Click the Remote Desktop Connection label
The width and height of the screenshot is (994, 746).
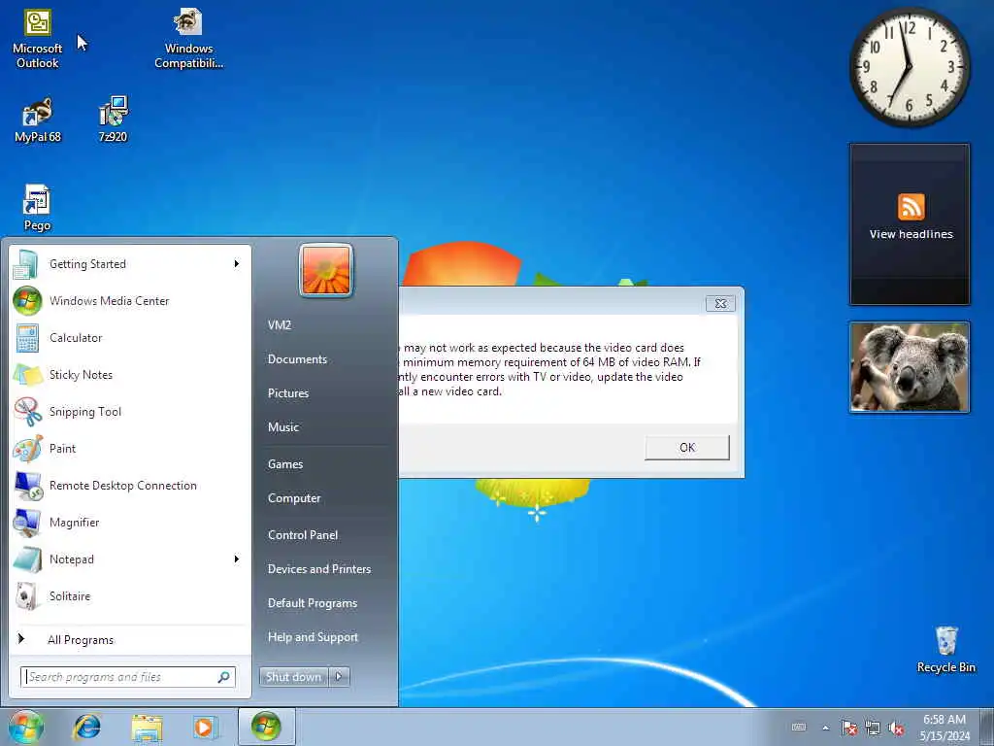click(123, 486)
